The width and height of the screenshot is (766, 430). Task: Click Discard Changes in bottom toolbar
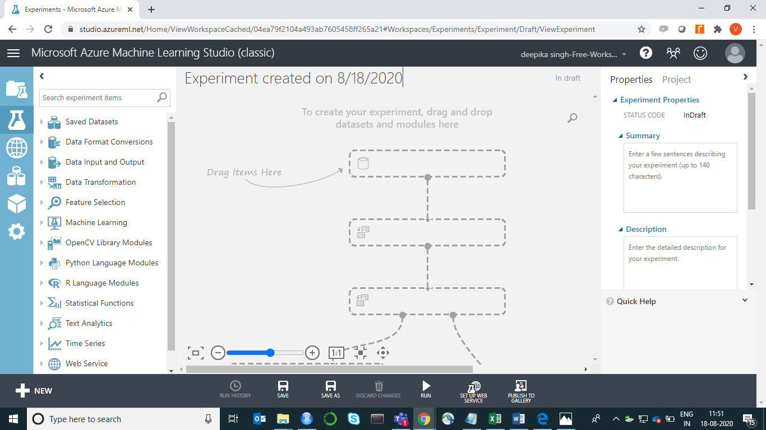tap(378, 390)
